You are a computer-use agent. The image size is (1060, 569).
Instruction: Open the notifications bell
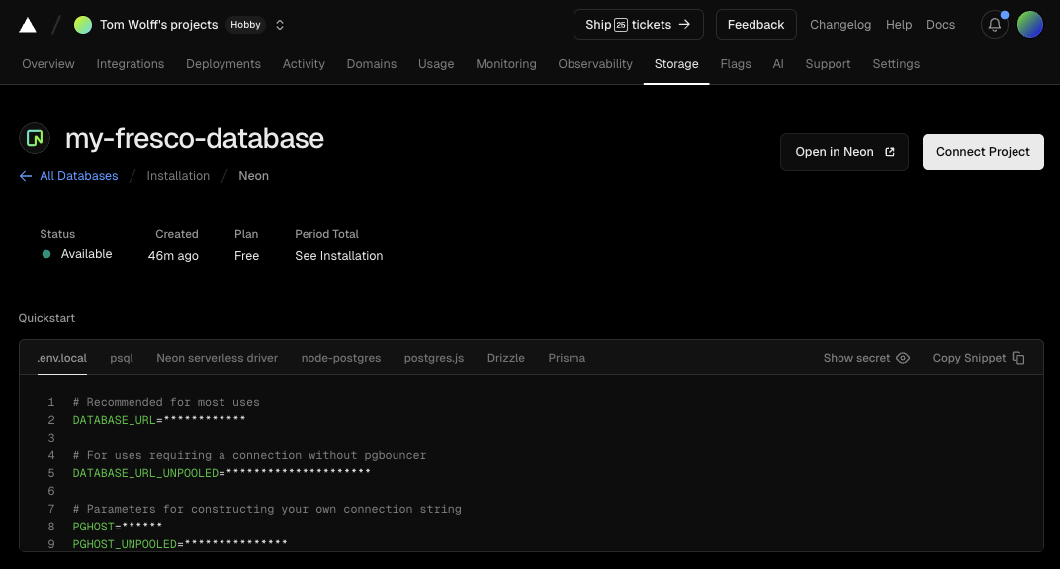[994, 25]
